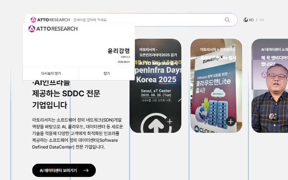Click Seoul, aT Center venue text
This screenshot has height=180, width=288.
click(x=156, y=91)
